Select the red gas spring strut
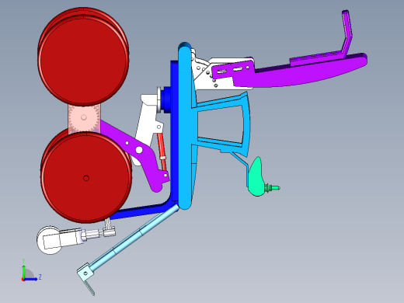This screenshot has width=404, height=303. (x=162, y=151)
